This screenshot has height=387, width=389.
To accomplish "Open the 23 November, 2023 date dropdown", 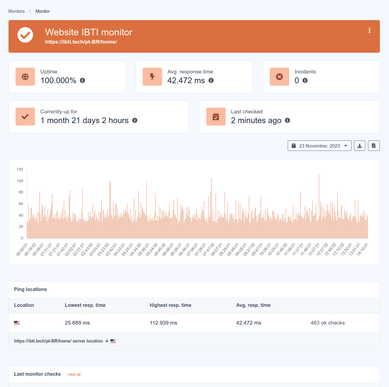I will point(319,146).
